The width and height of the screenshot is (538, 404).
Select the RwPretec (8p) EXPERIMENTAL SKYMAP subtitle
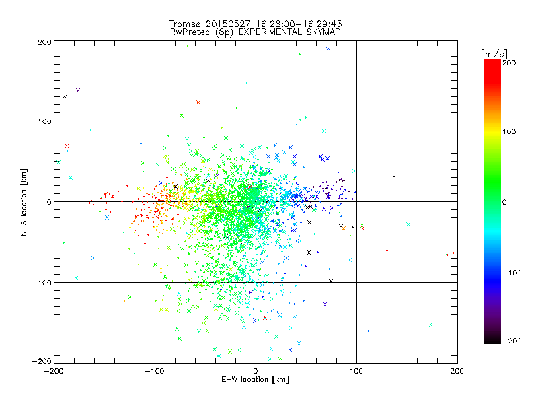[x=256, y=32]
